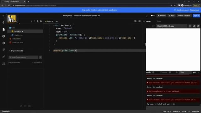The height and width of the screenshot is (113, 201).
Task: Reload the browser page
Action: coord(9,5)
